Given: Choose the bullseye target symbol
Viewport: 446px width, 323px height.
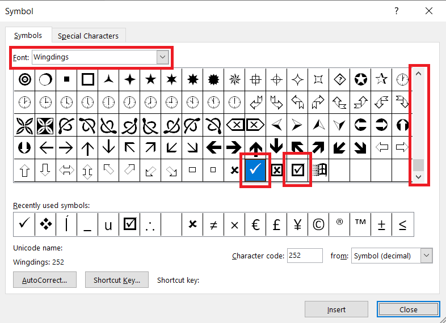Looking at the screenshot, I should tap(24, 79).
